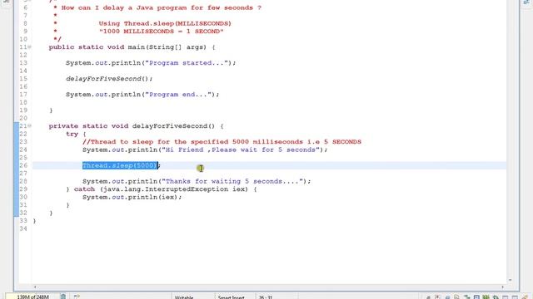
Task: Click the public static void main declaration
Action: [132, 47]
